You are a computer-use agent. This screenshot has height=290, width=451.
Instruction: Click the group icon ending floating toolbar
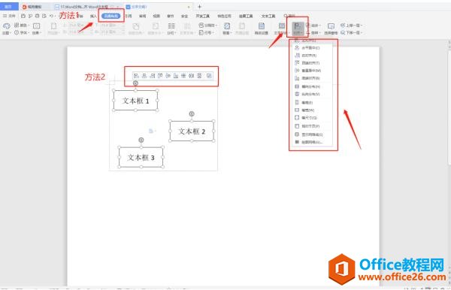click(x=209, y=76)
